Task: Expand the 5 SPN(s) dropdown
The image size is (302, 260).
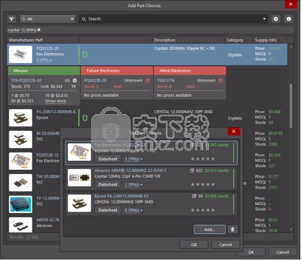Action: 133,159
